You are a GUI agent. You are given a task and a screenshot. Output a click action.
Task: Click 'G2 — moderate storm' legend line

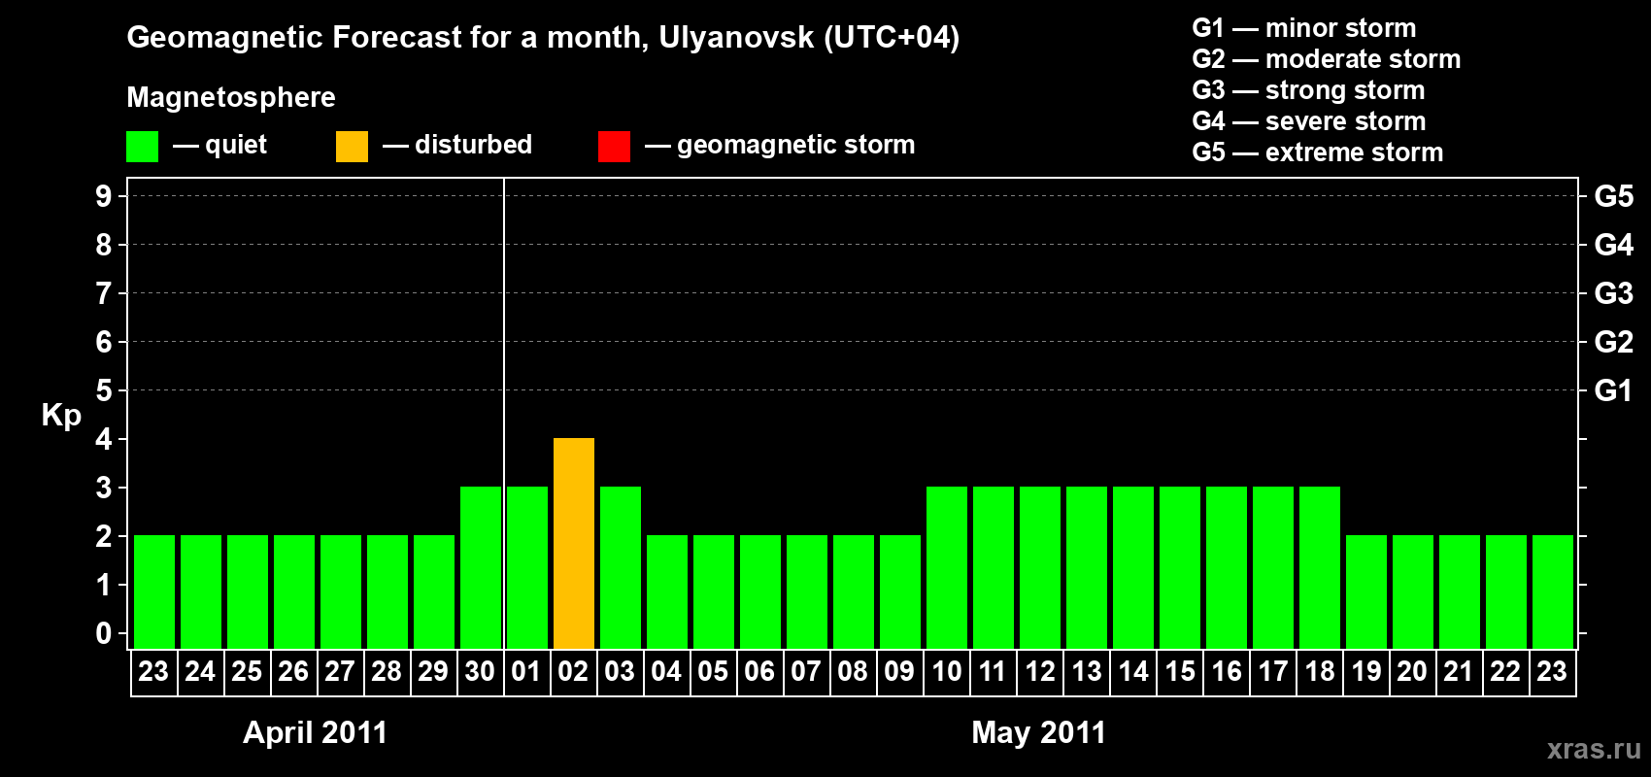(1327, 59)
